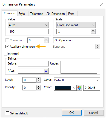
Task: Click the RGB value field 0,26,46
Action: coord(92,88)
